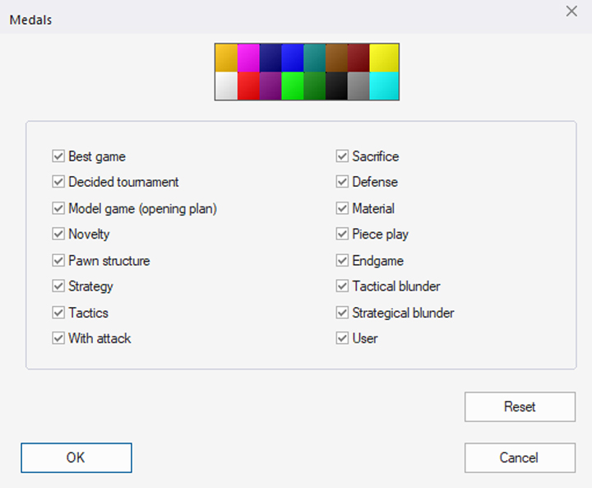Uncheck the Endgame checkbox
592x488 pixels.
click(342, 261)
